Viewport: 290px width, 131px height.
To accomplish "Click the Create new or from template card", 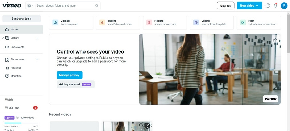I will (212, 22).
